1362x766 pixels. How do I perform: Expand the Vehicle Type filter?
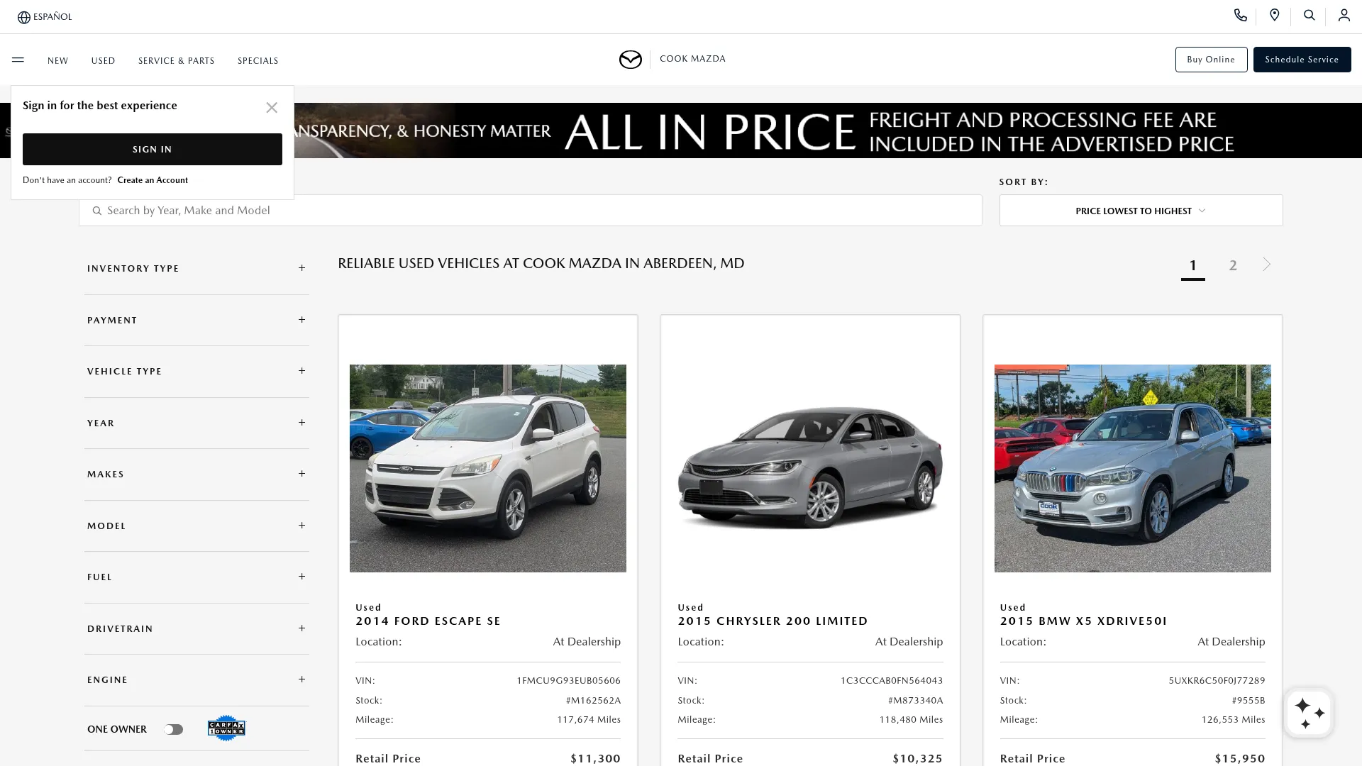[x=196, y=371]
